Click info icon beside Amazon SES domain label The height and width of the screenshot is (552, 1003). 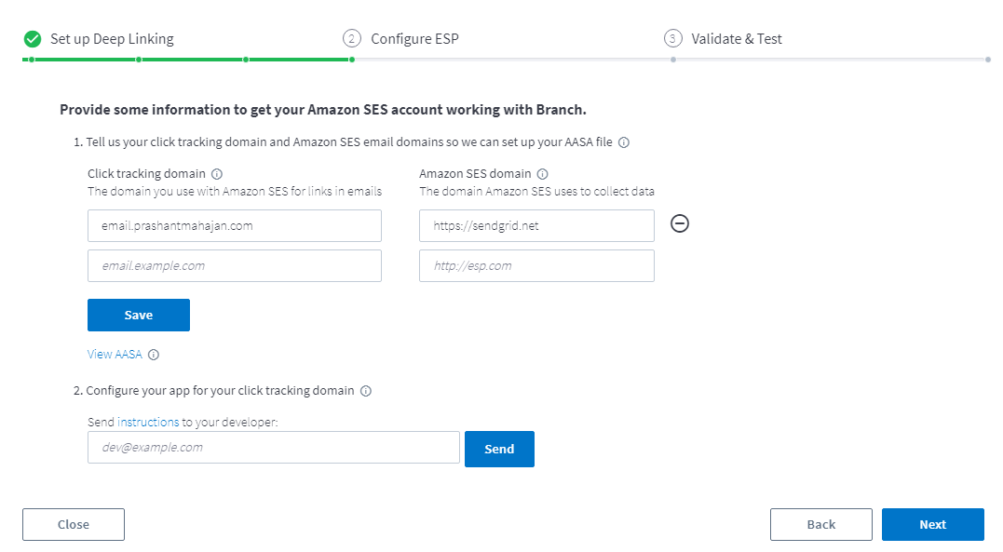tap(543, 174)
